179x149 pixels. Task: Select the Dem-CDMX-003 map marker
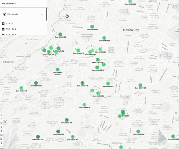click(x=173, y=136)
